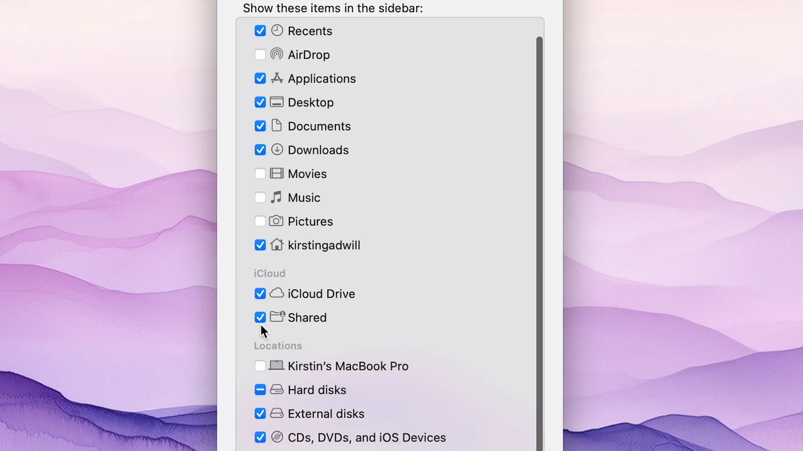This screenshot has width=803, height=451.
Task: Click CDs, DVDs, and iOS Devices text
Action: click(x=367, y=437)
